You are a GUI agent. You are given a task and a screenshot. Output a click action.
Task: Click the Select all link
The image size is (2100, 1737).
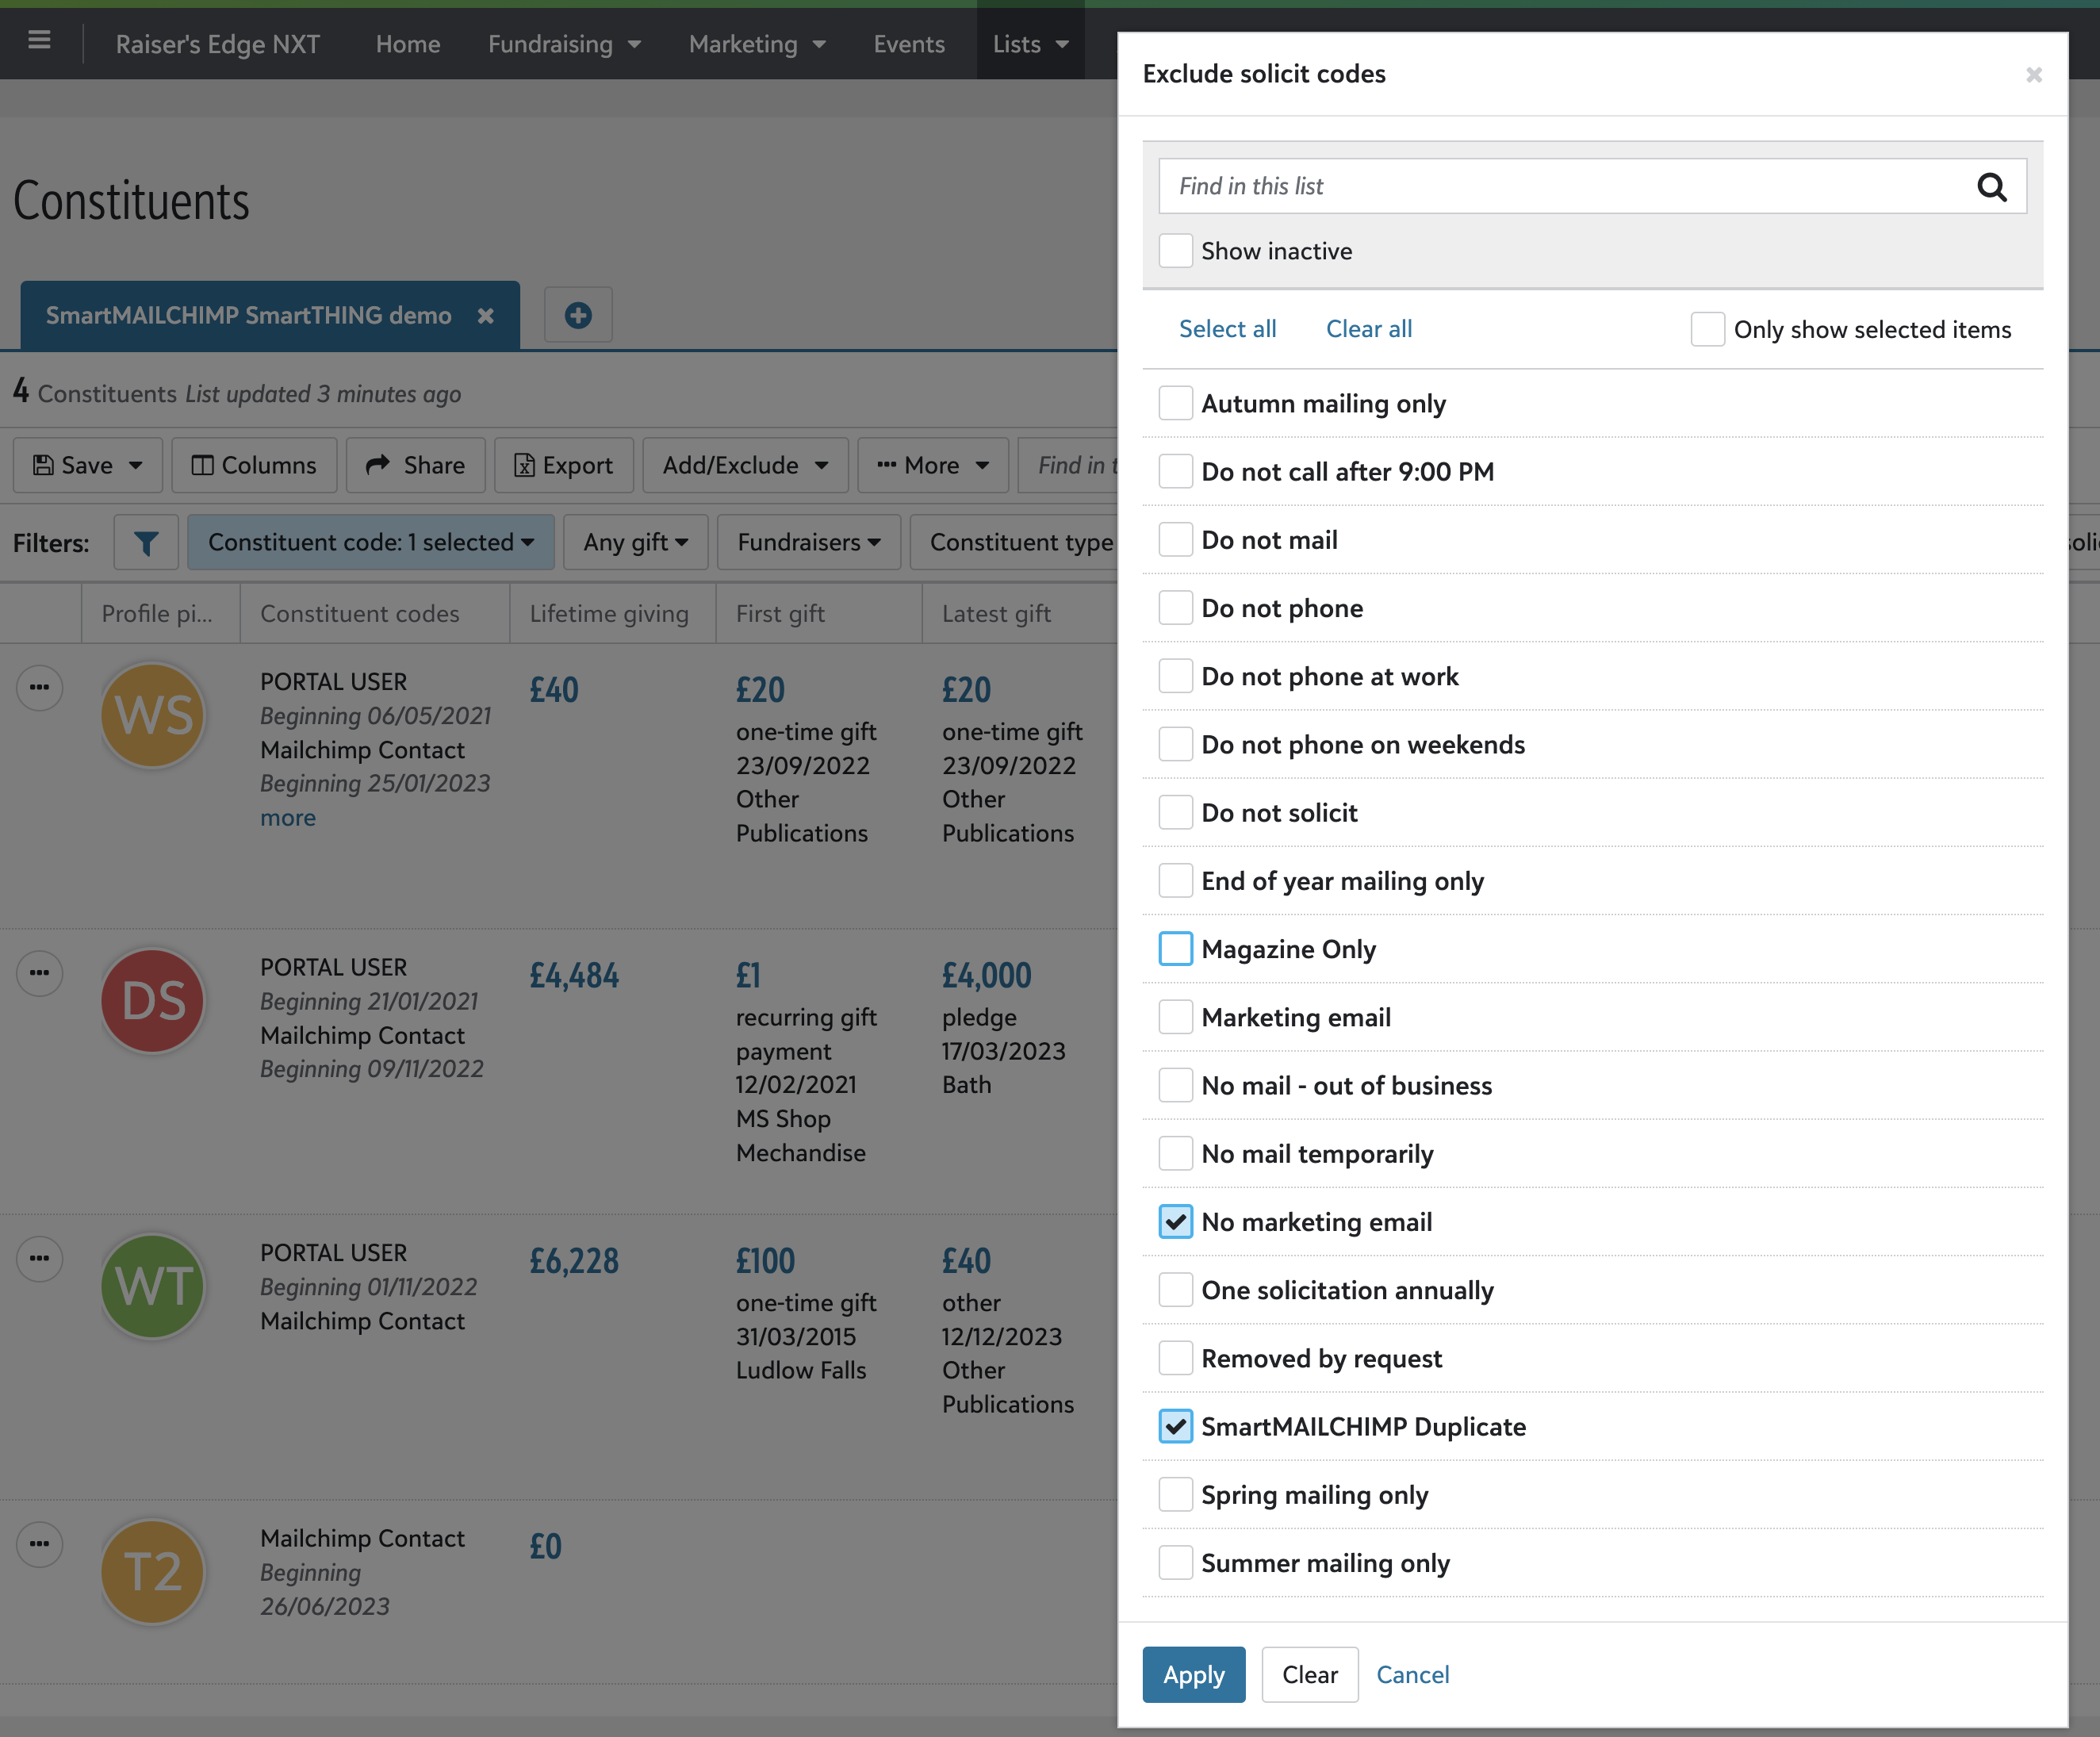1227,329
